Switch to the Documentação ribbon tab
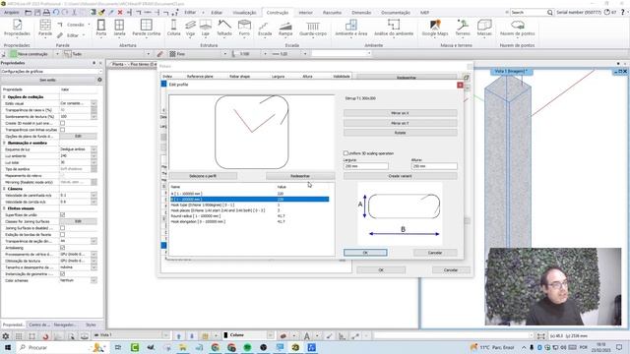 click(x=396, y=13)
